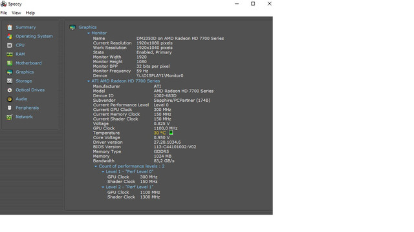Click the Driver version 27.20.1034.6 value

[x=167, y=142]
